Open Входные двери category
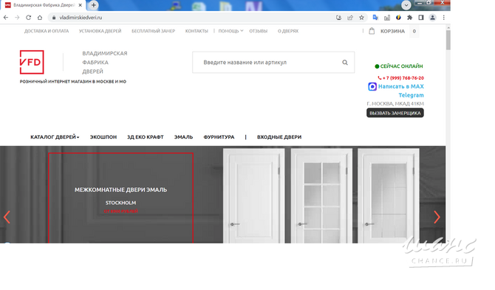This screenshot has width=495, height=290. click(279, 137)
